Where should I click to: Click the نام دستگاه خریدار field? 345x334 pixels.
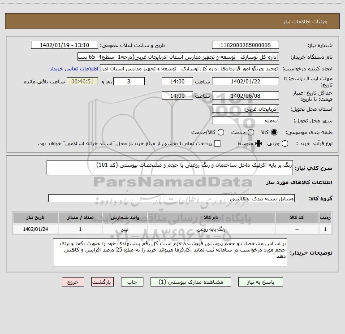(x=178, y=57)
